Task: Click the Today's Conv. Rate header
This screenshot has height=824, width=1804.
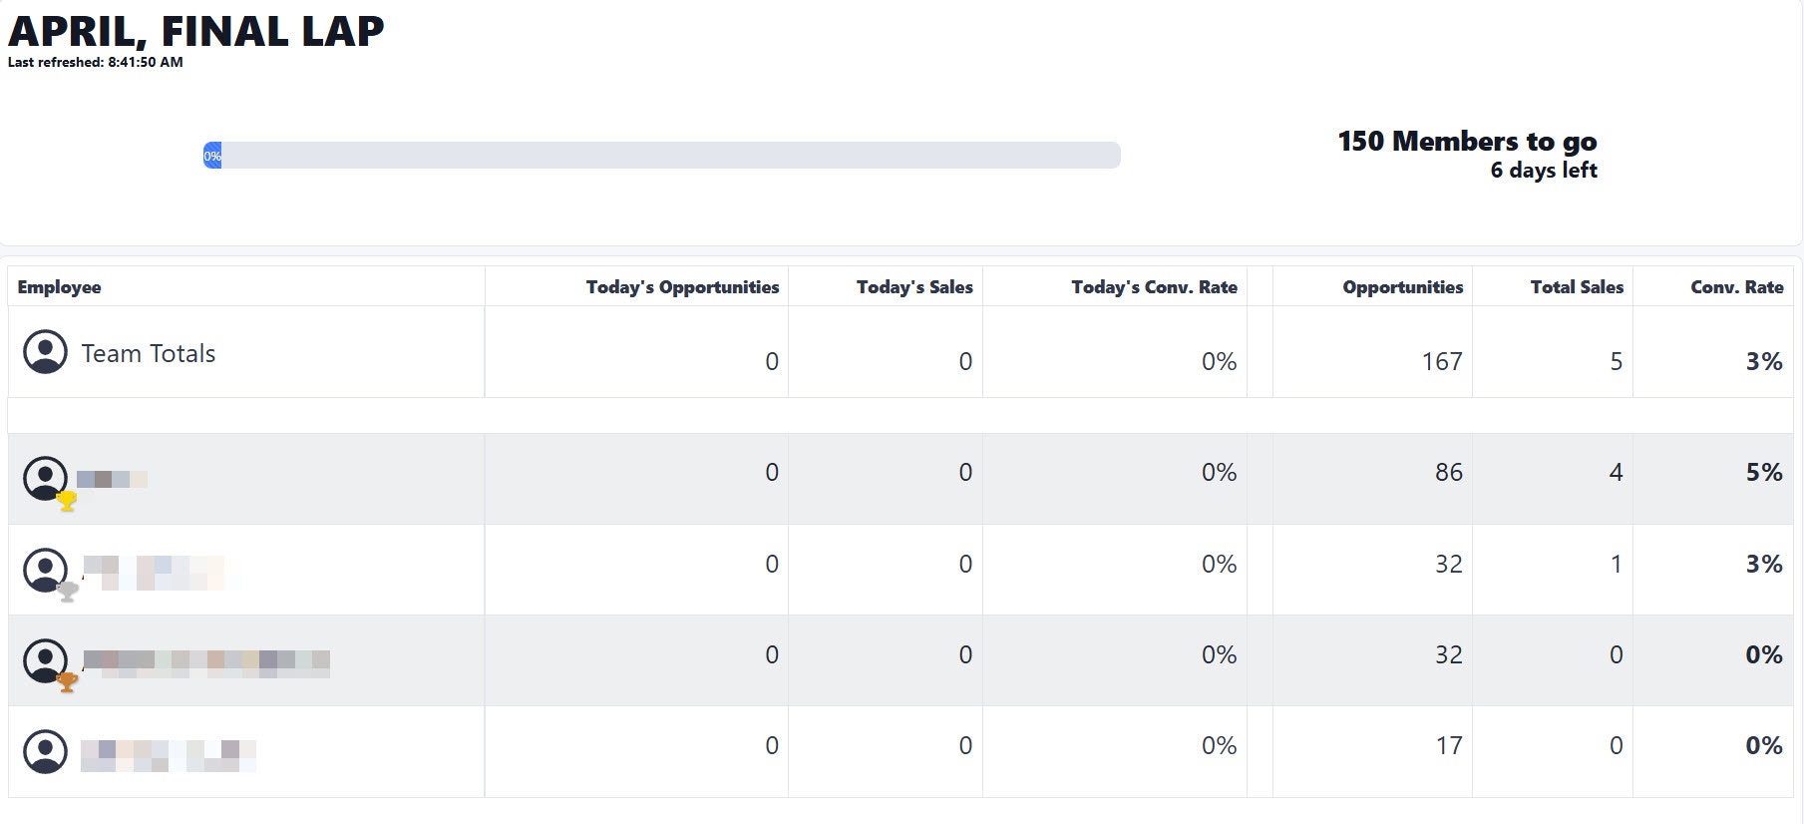Action: [x=1154, y=287]
